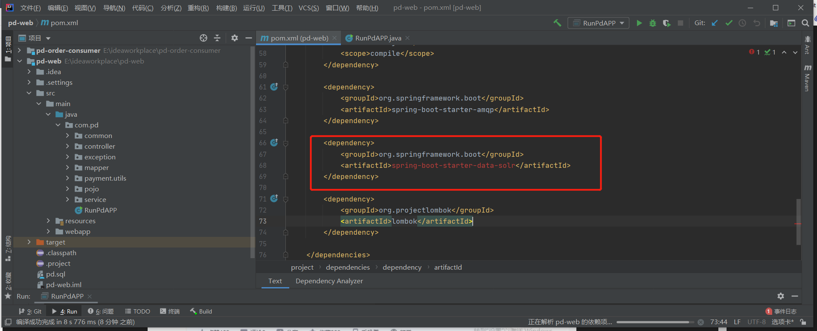Update project with Git blue arrow
The width and height of the screenshot is (817, 331).
715,23
